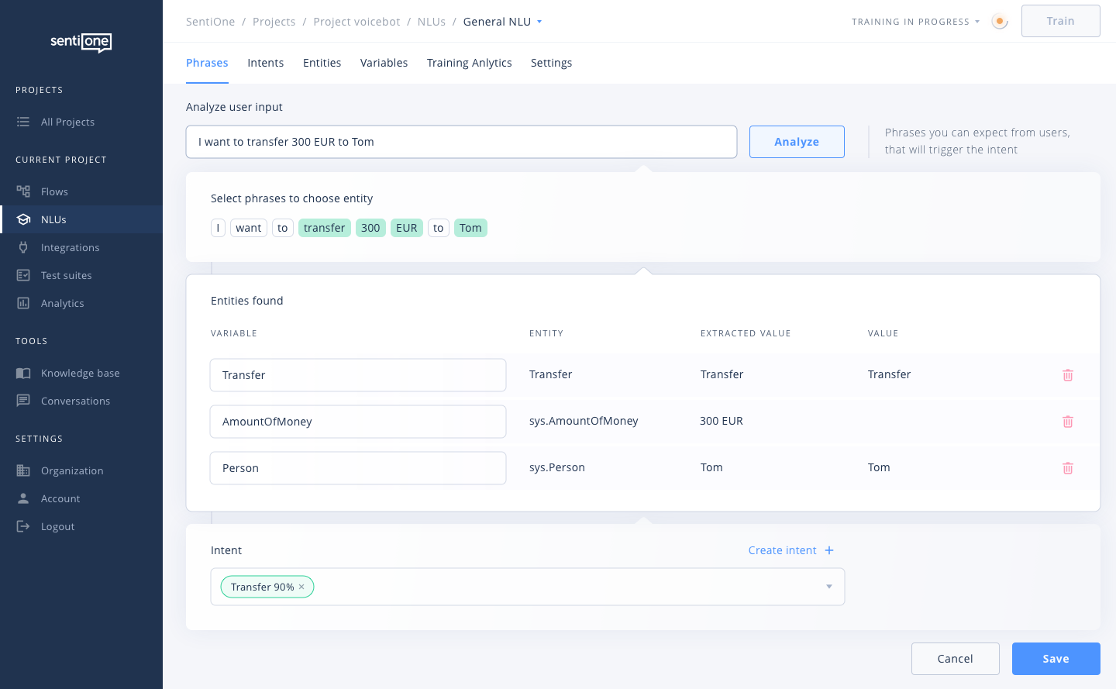Viewport: 1116px width, 689px height.
Task: Open Flows from the sidebar icon
Action: coord(23,191)
